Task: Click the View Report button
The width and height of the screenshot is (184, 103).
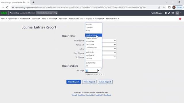Action: (x=74, y=82)
